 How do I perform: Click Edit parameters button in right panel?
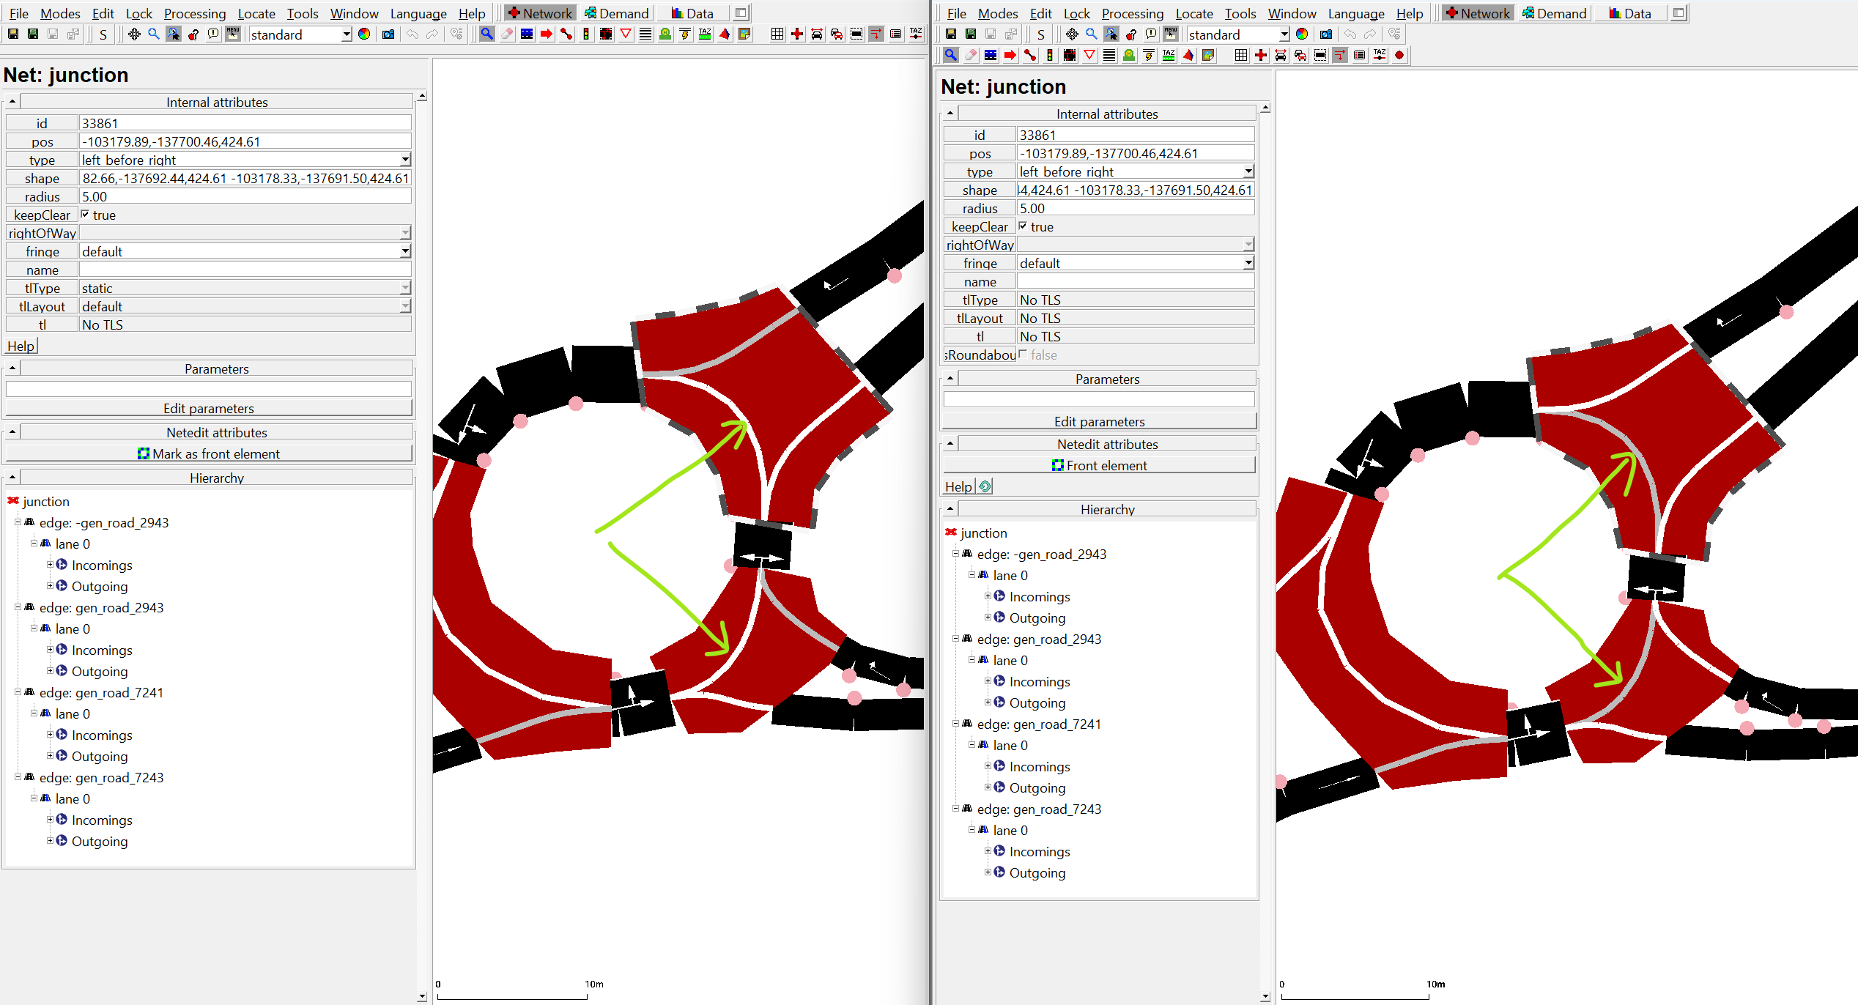coord(1098,421)
